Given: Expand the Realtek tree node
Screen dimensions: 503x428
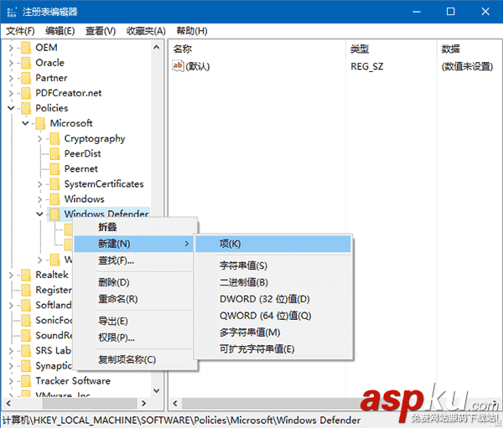Looking at the screenshot, I should click(11, 275).
